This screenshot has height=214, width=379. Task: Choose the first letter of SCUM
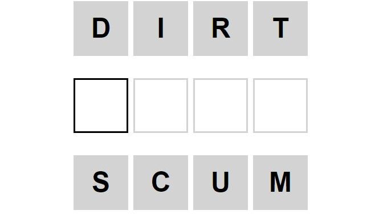point(101,183)
